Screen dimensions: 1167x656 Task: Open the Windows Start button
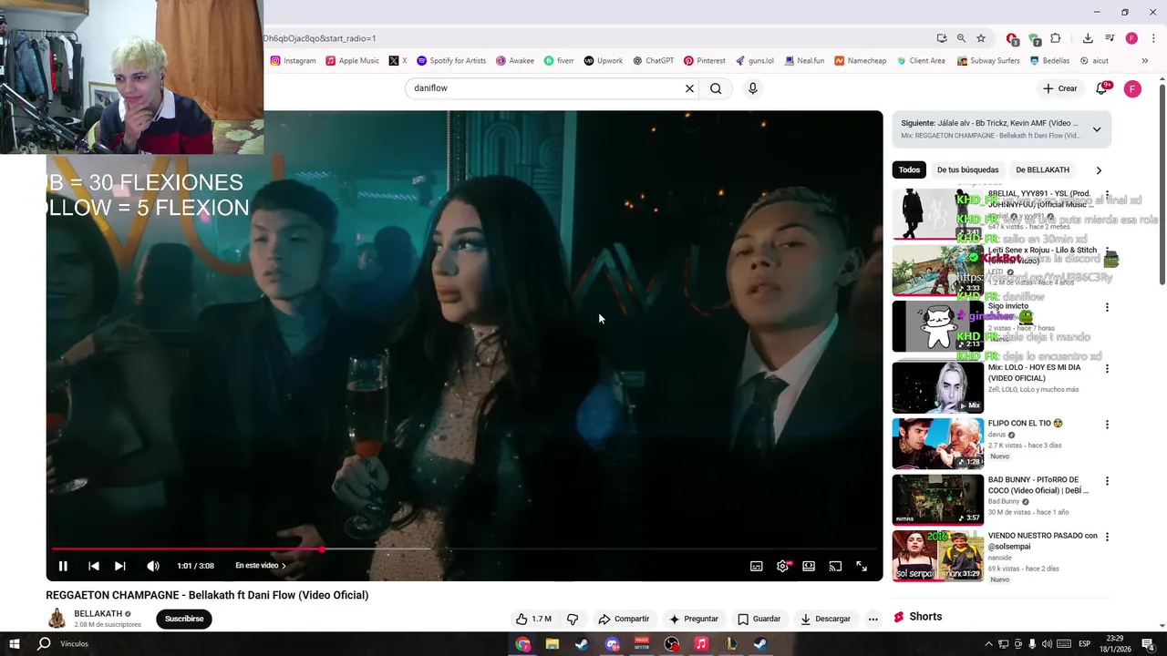[x=15, y=644]
